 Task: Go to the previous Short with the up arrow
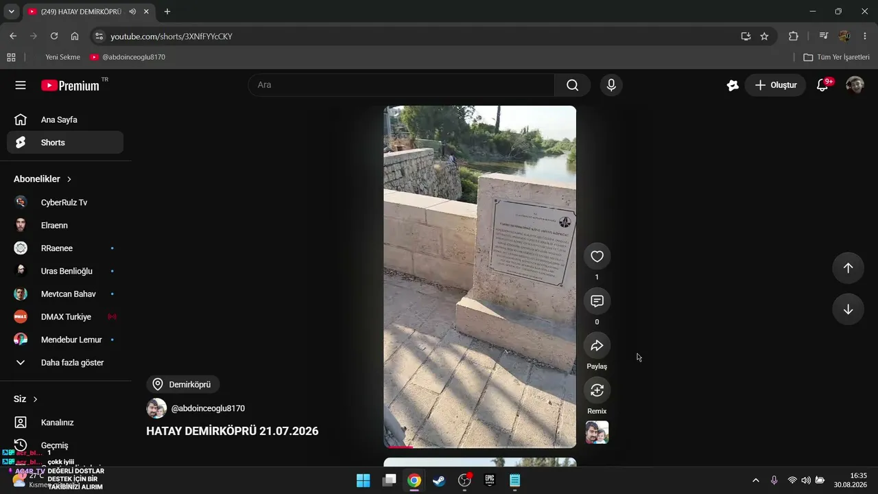(x=848, y=268)
